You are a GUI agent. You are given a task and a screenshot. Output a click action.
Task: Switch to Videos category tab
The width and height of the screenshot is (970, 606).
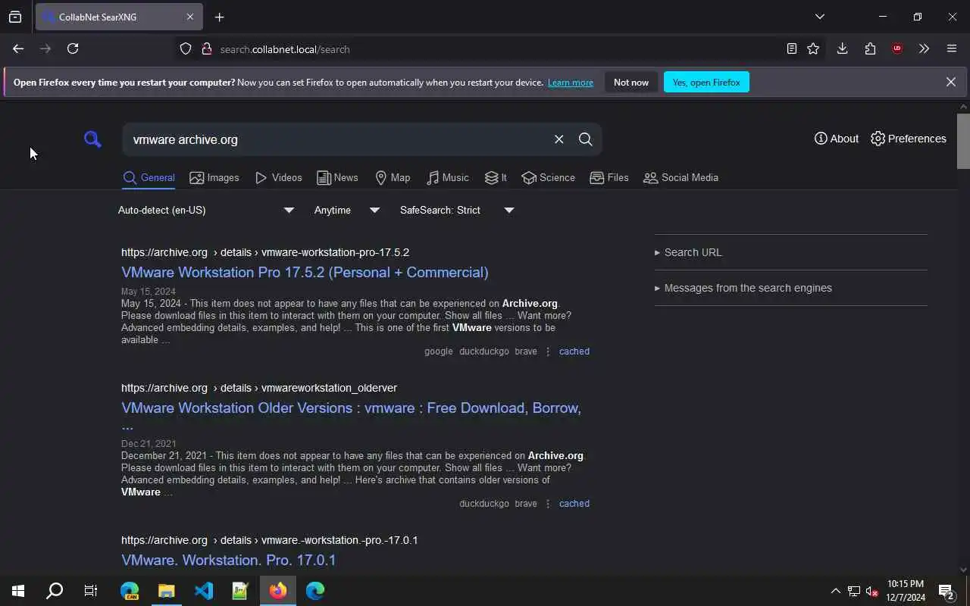coord(278,177)
